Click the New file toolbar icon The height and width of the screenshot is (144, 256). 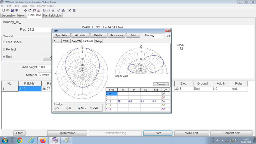(x=4, y=10)
